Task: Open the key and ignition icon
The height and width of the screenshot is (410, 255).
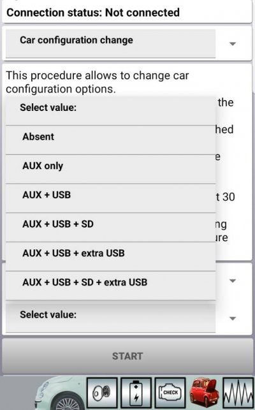Action: point(102,393)
